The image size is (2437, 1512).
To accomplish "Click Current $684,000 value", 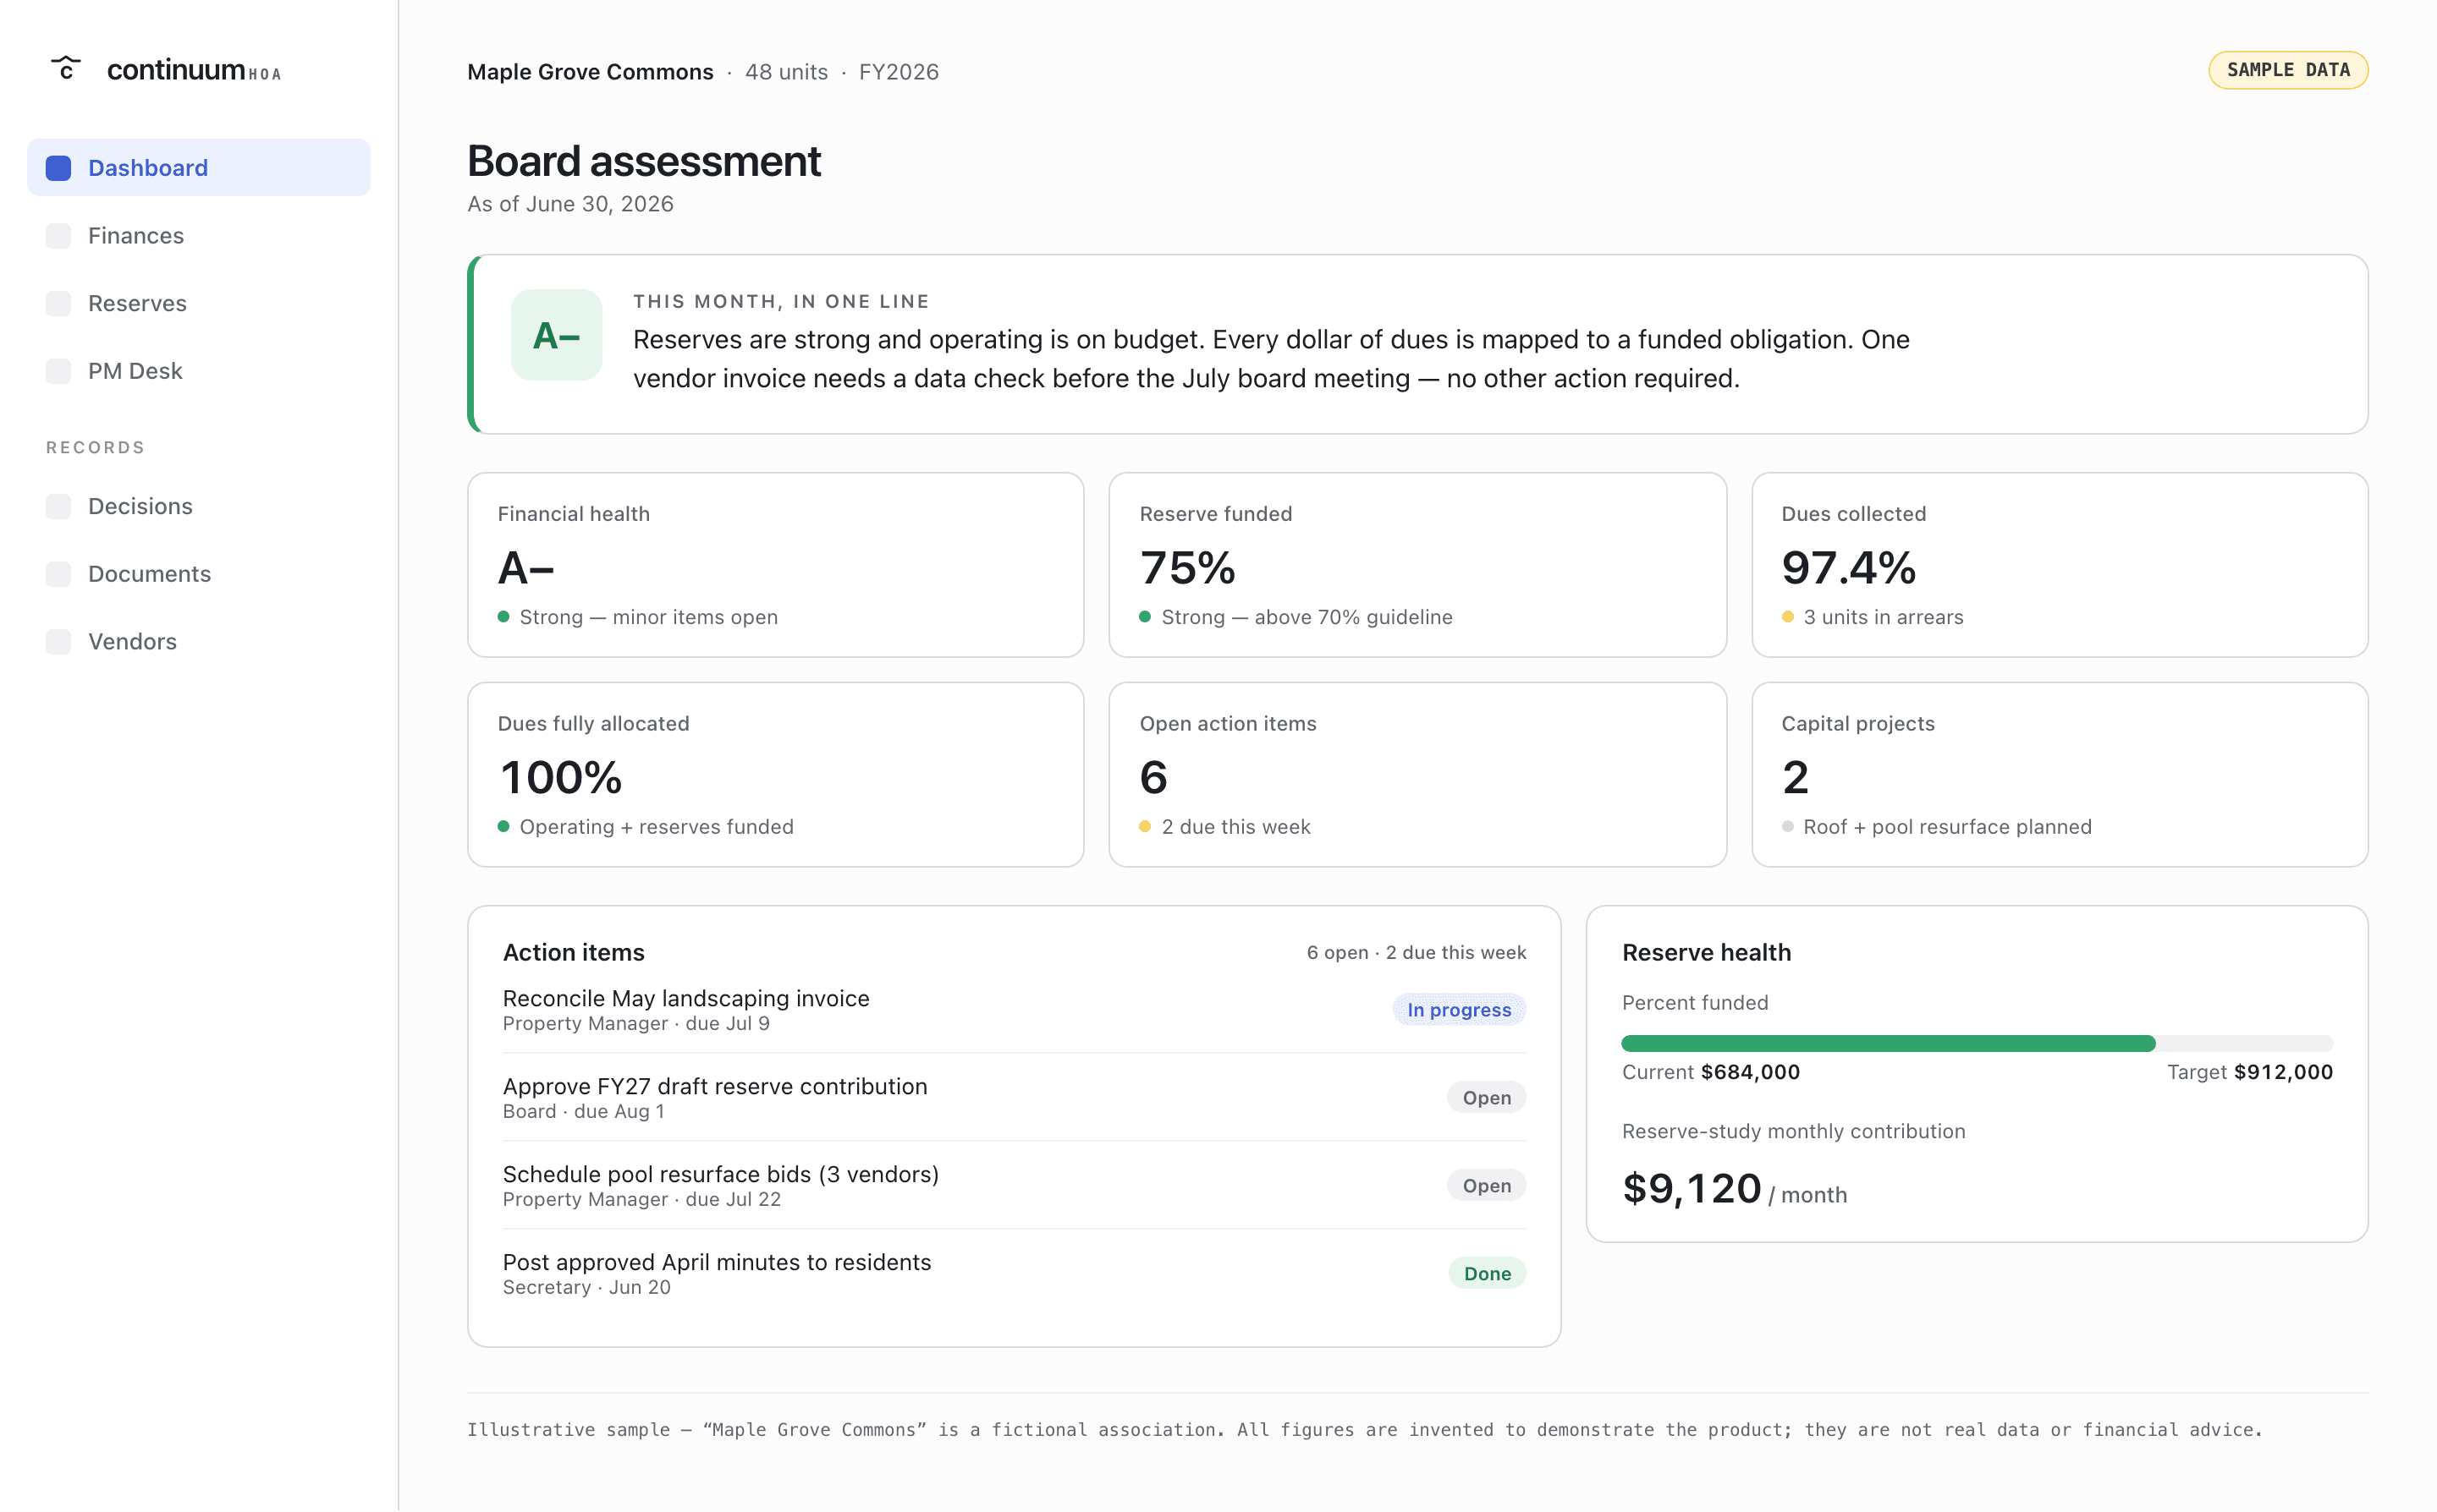I will pos(1711,1072).
